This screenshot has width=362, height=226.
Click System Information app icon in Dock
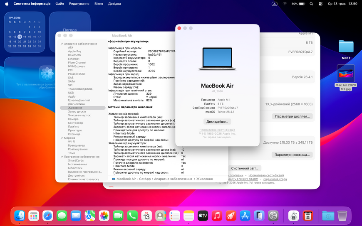293,216
